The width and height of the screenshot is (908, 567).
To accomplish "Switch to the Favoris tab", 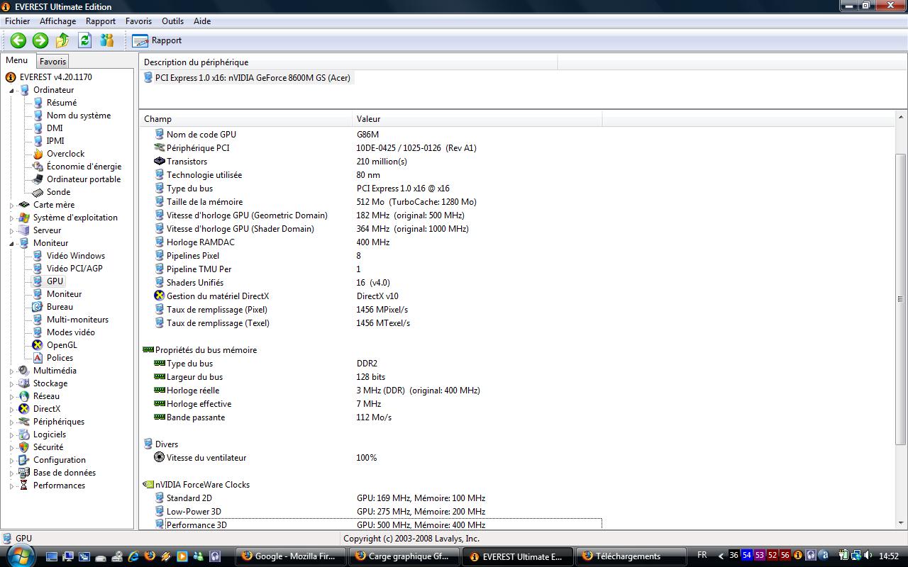I will (52, 62).
